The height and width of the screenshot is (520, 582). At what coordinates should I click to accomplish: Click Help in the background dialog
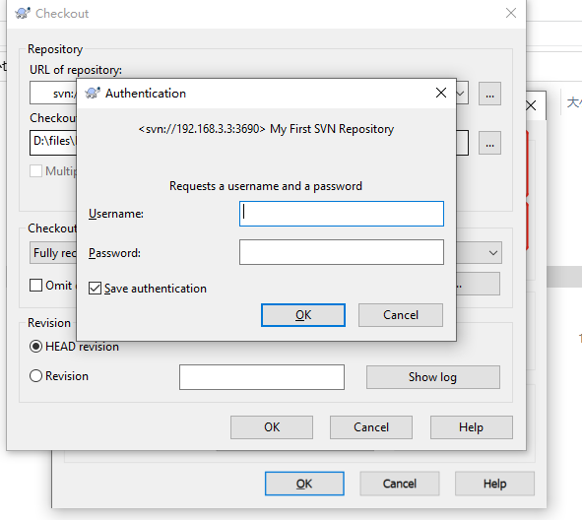click(494, 484)
